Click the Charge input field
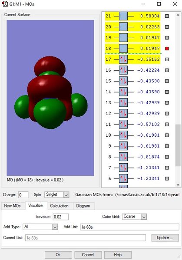 [23, 194]
